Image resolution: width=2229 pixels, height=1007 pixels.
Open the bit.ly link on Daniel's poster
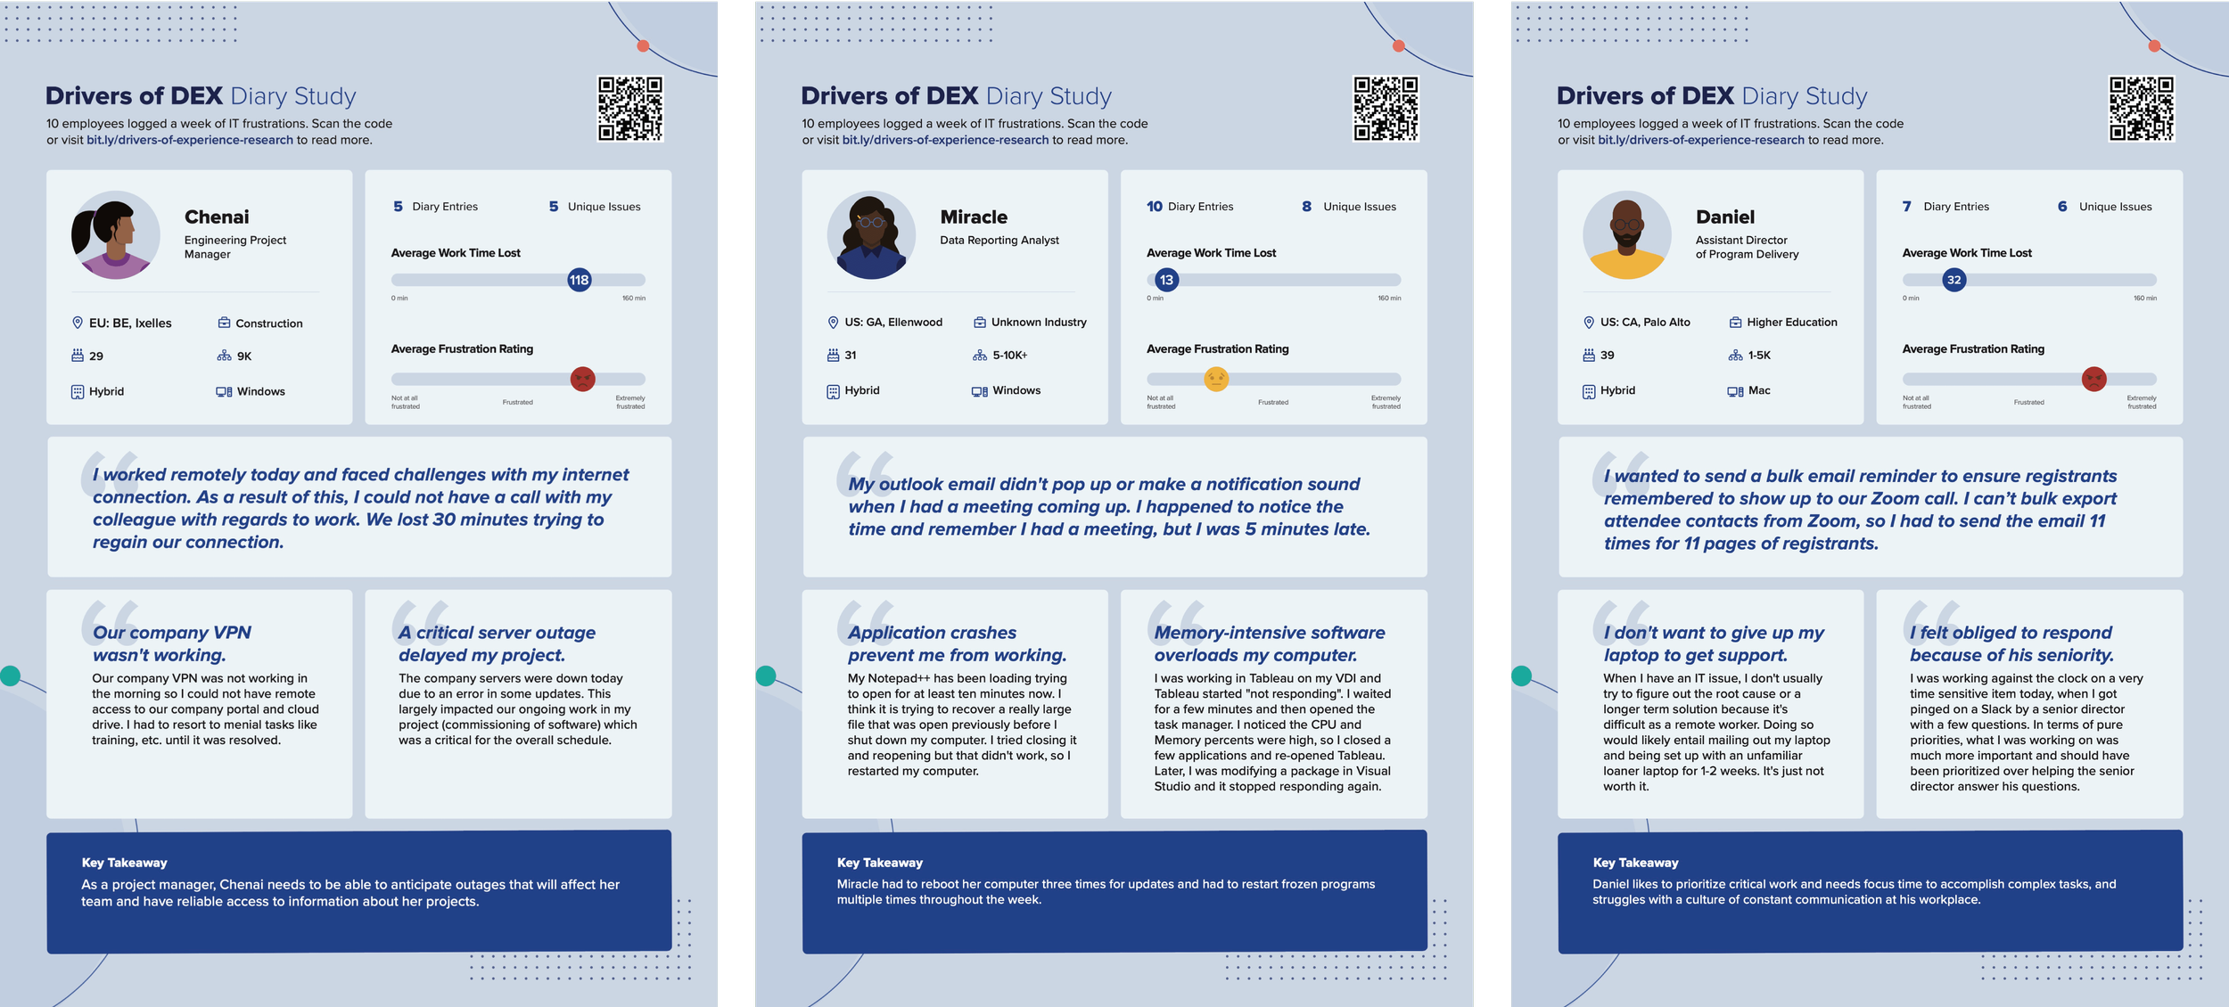[x=1701, y=140]
